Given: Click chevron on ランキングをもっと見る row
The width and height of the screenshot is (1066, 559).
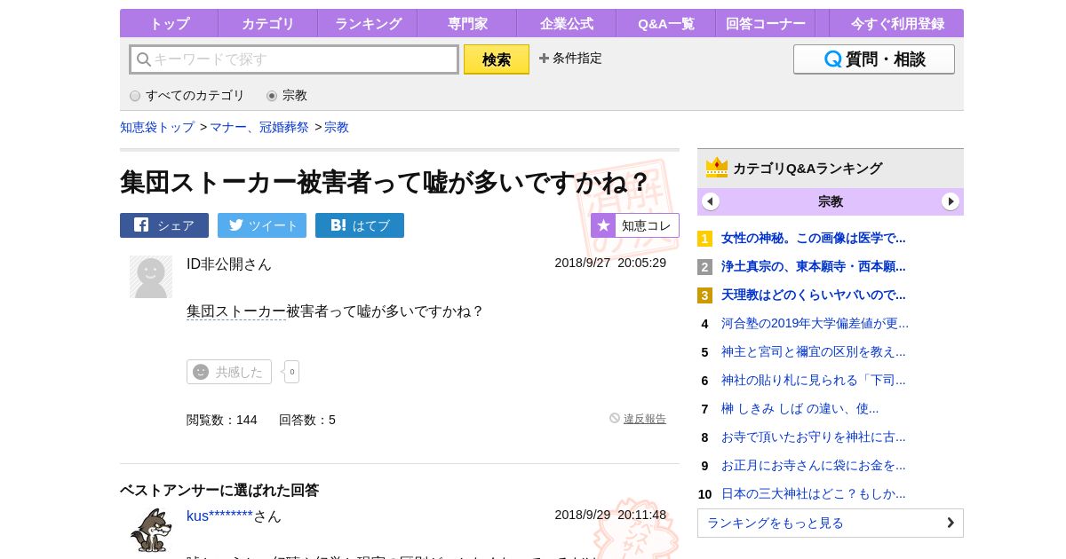Looking at the screenshot, I should coord(951,523).
